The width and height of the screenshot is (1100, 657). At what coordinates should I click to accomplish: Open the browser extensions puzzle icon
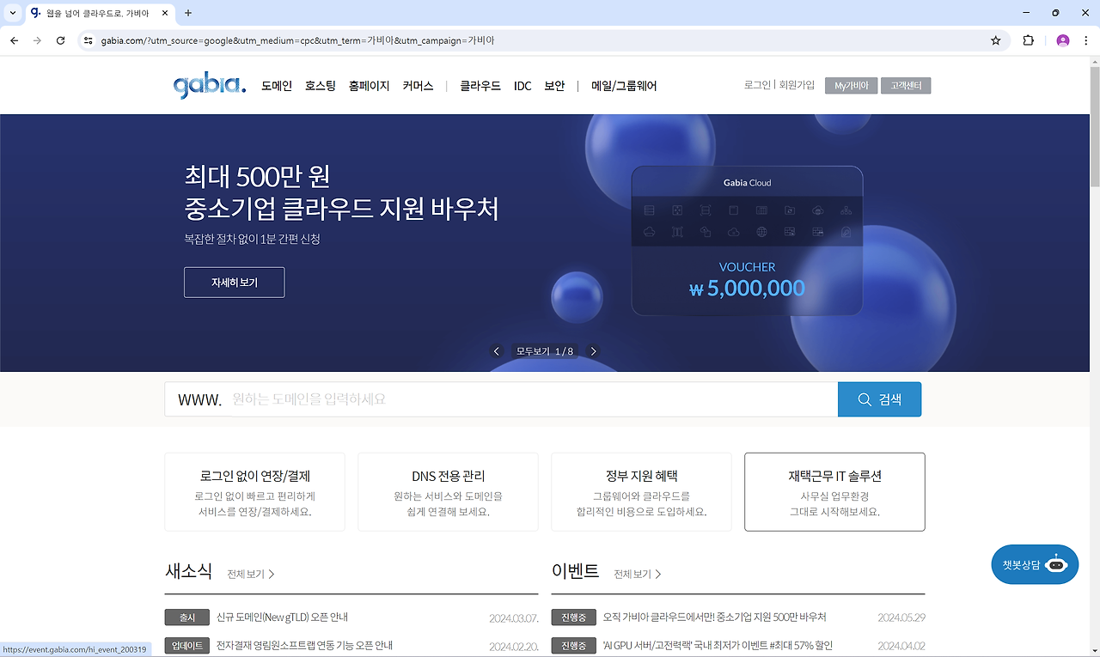pyautogui.click(x=1028, y=40)
